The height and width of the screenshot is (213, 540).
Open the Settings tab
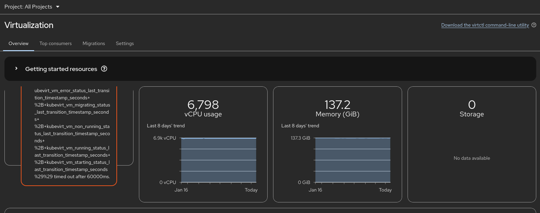pyautogui.click(x=125, y=43)
